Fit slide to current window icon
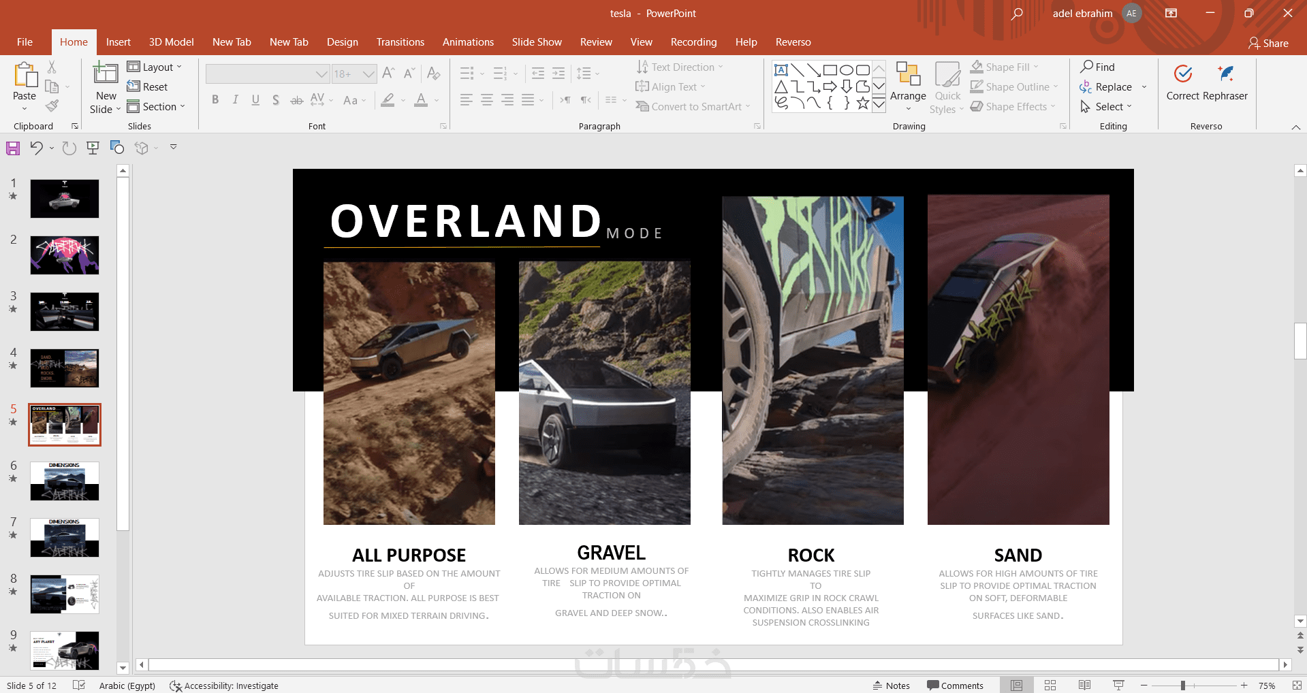1307x693 pixels. click(x=1297, y=686)
